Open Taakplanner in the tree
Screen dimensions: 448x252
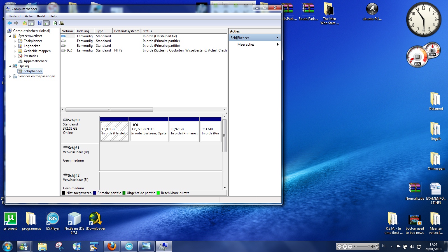[33, 41]
